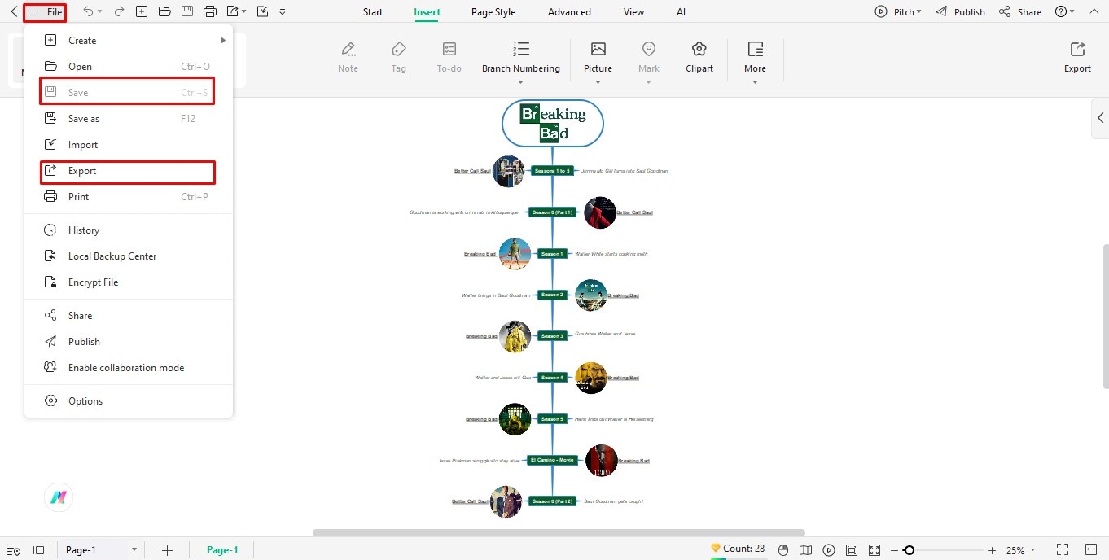Switch to the View tab
The image size is (1109, 560).
click(633, 12)
